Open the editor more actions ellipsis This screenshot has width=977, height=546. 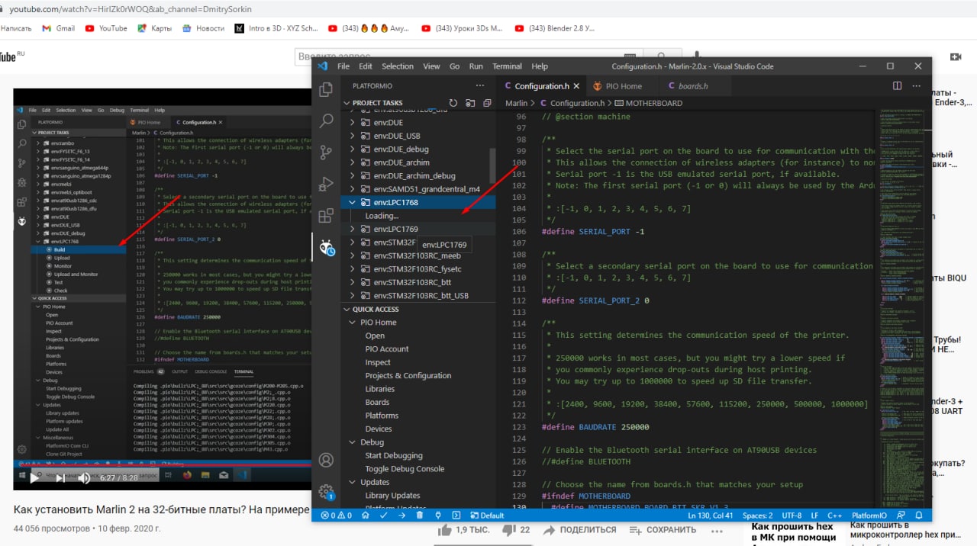point(915,86)
